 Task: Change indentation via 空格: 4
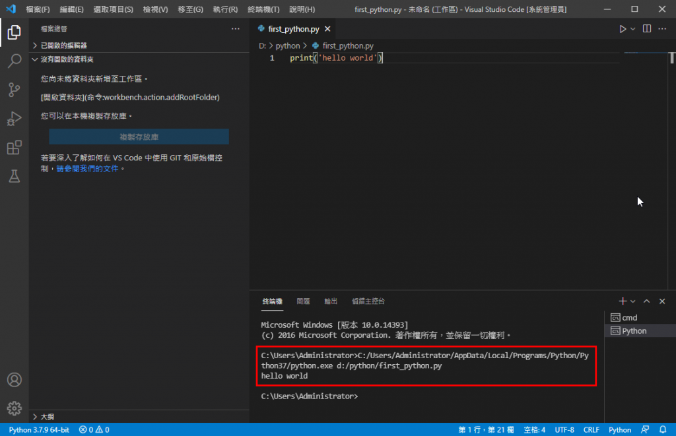tap(534, 429)
